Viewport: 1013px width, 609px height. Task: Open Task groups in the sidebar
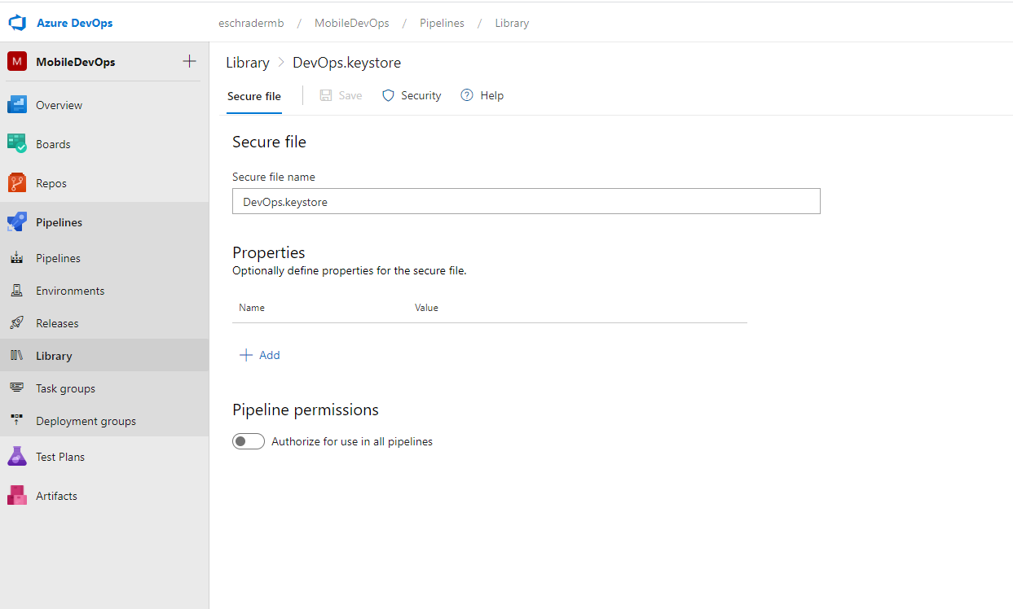104,388
